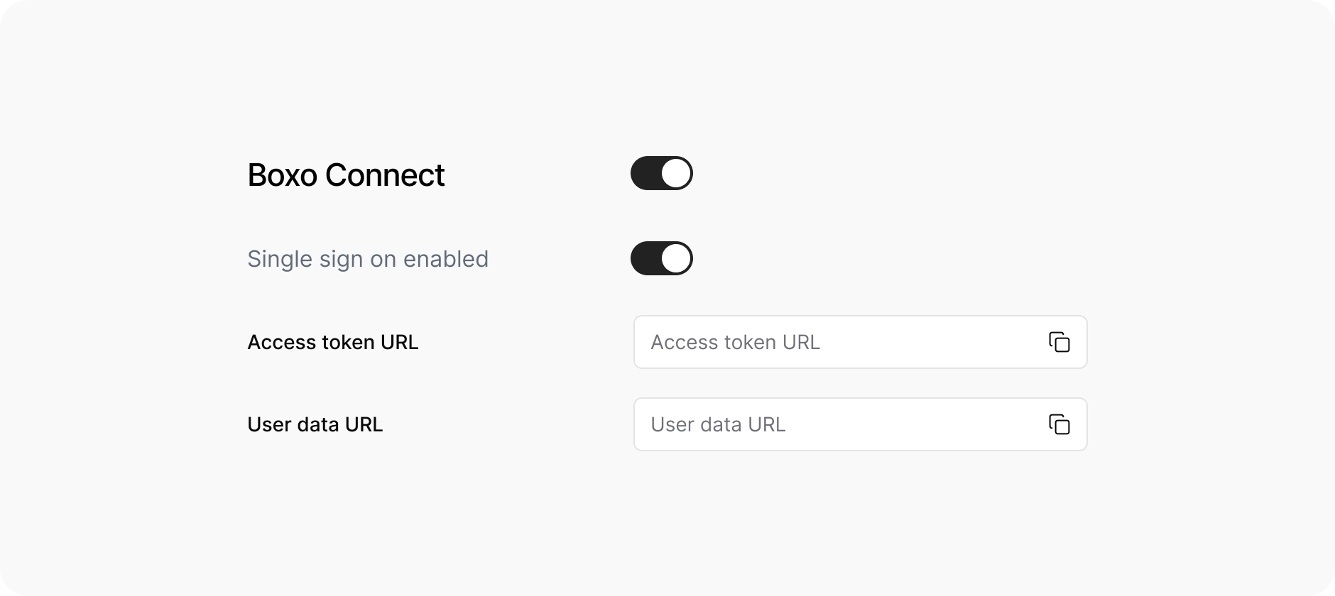The width and height of the screenshot is (1335, 596).
Task: Turn off Boxo Connect
Action: tap(661, 174)
